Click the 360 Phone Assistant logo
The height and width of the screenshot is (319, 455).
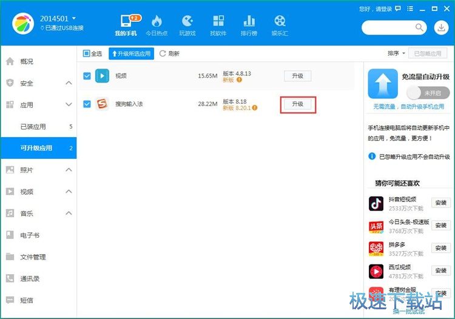[x=23, y=24]
